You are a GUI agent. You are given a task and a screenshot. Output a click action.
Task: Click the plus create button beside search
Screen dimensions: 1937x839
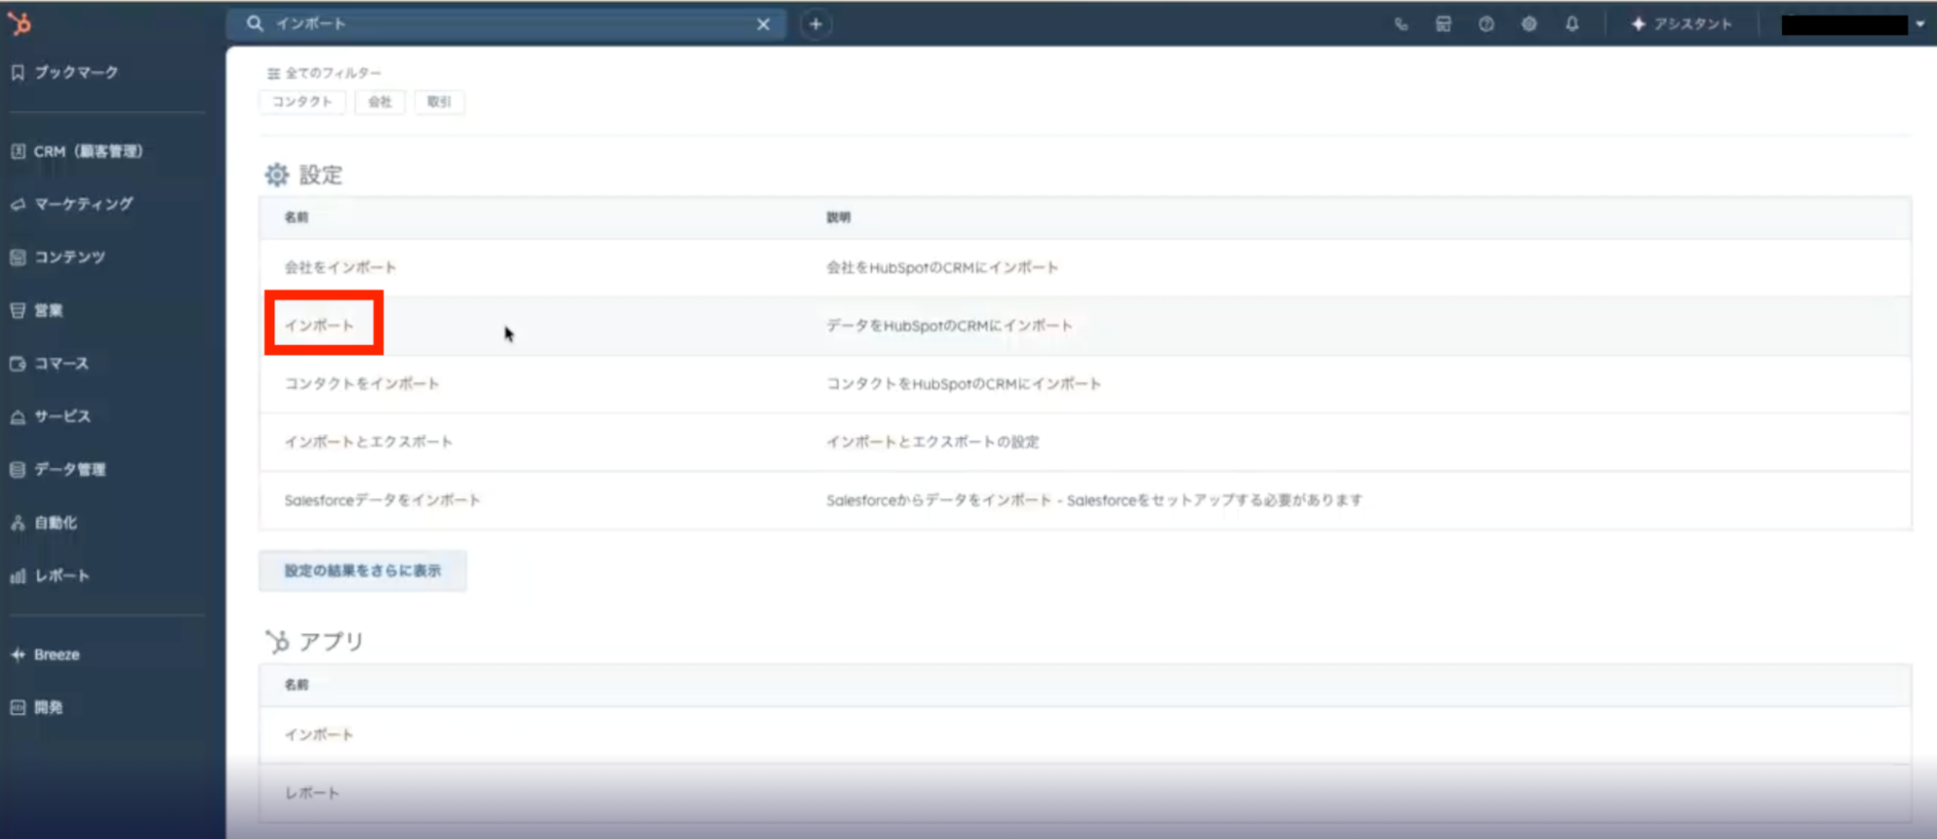coord(816,24)
